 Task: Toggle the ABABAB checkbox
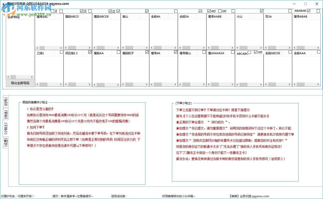pos(308,11)
